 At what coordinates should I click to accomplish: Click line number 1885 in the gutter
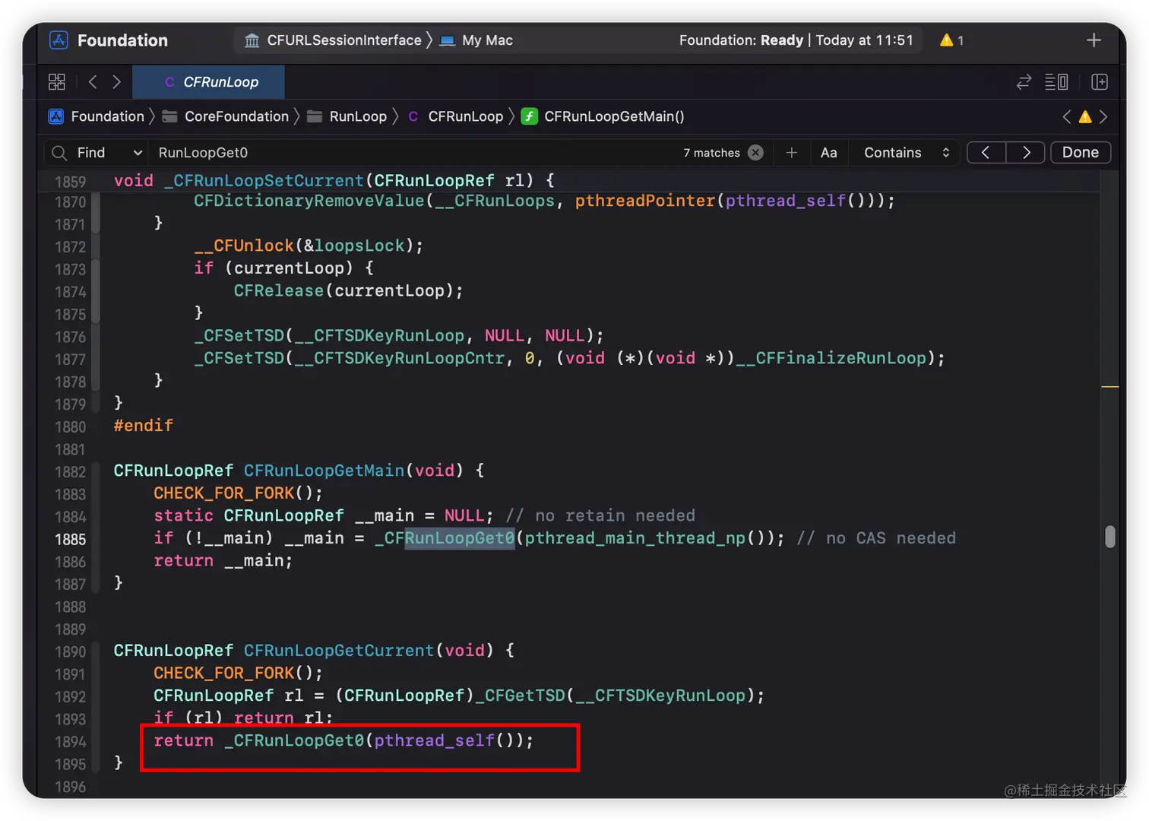pyautogui.click(x=70, y=540)
